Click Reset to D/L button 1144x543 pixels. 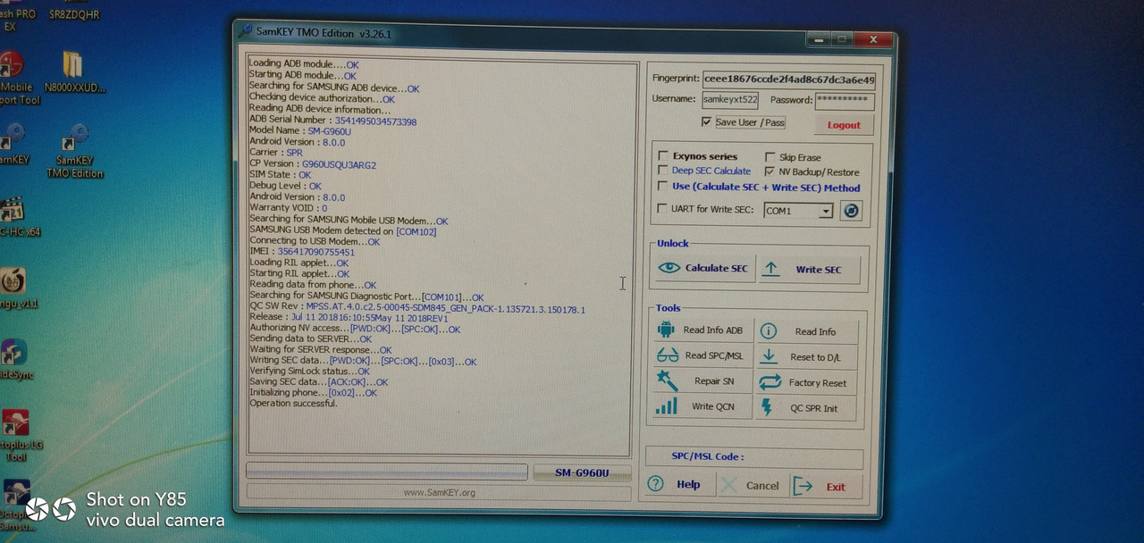tap(808, 357)
